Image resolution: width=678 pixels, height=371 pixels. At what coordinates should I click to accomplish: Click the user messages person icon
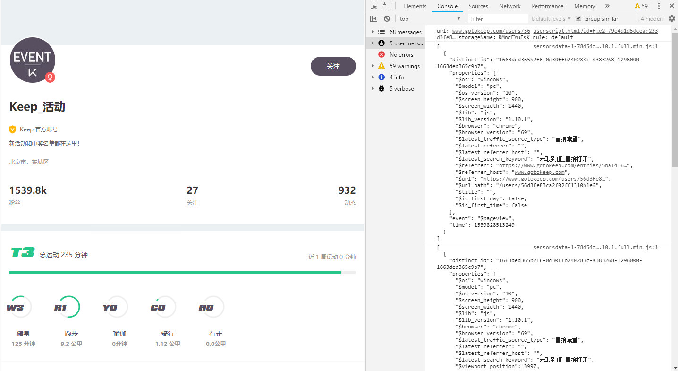pos(381,43)
